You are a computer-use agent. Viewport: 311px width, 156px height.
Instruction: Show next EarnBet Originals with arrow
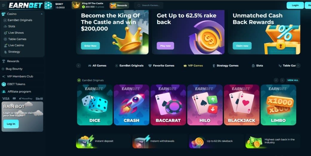pos(282,80)
